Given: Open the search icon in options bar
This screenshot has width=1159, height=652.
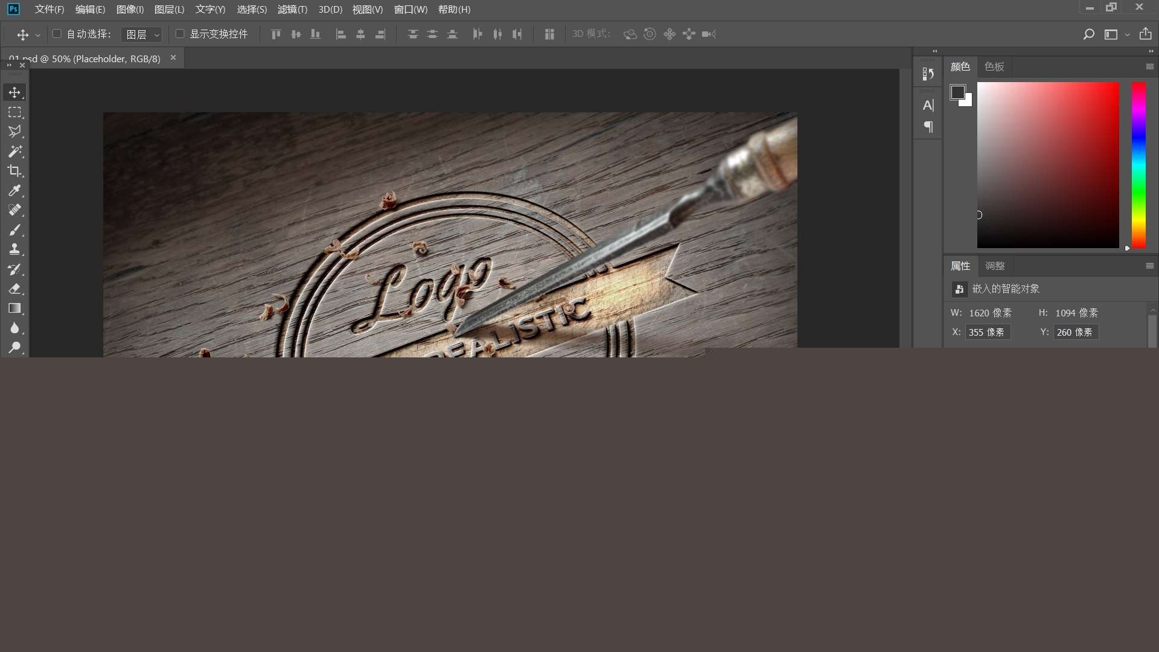Looking at the screenshot, I should point(1088,34).
